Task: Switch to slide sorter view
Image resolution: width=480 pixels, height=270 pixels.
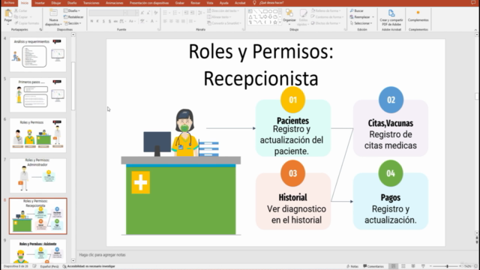Action: (403, 266)
